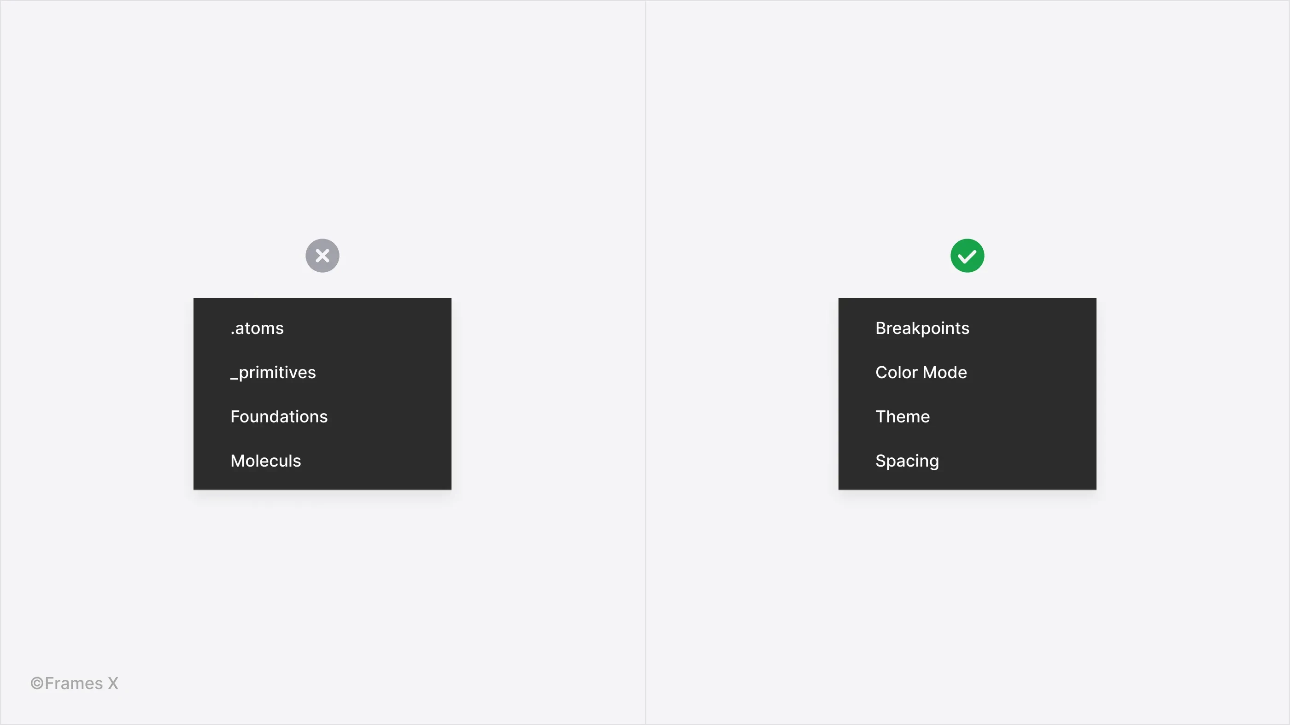
Task: Select Breakpoints from the right menu
Action: [922, 328]
